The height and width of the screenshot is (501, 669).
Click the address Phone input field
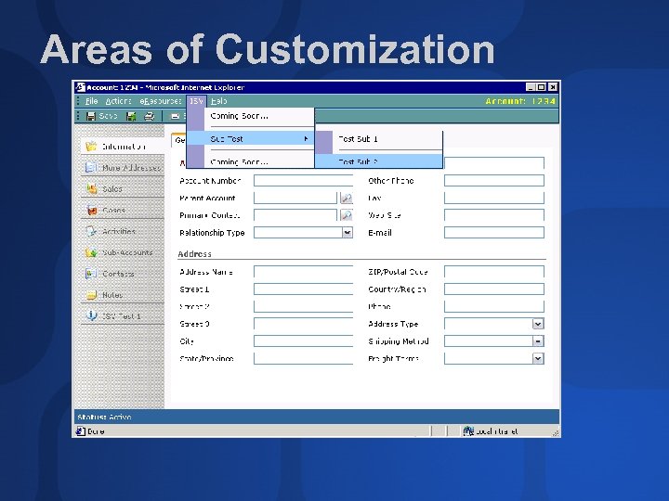click(x=494, y=307)
